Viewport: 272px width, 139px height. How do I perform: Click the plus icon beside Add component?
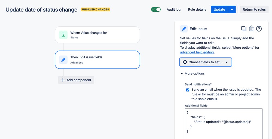coord(63,80)
